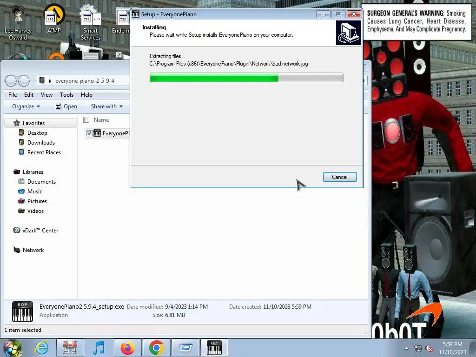The width and height of the screenshot is (476, 357).
Task: Expand the Share with dropdown
Action: tap(107, 106)
